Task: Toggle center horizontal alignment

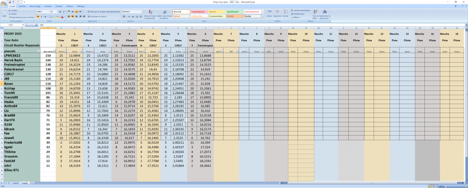Action: point(73,17)
